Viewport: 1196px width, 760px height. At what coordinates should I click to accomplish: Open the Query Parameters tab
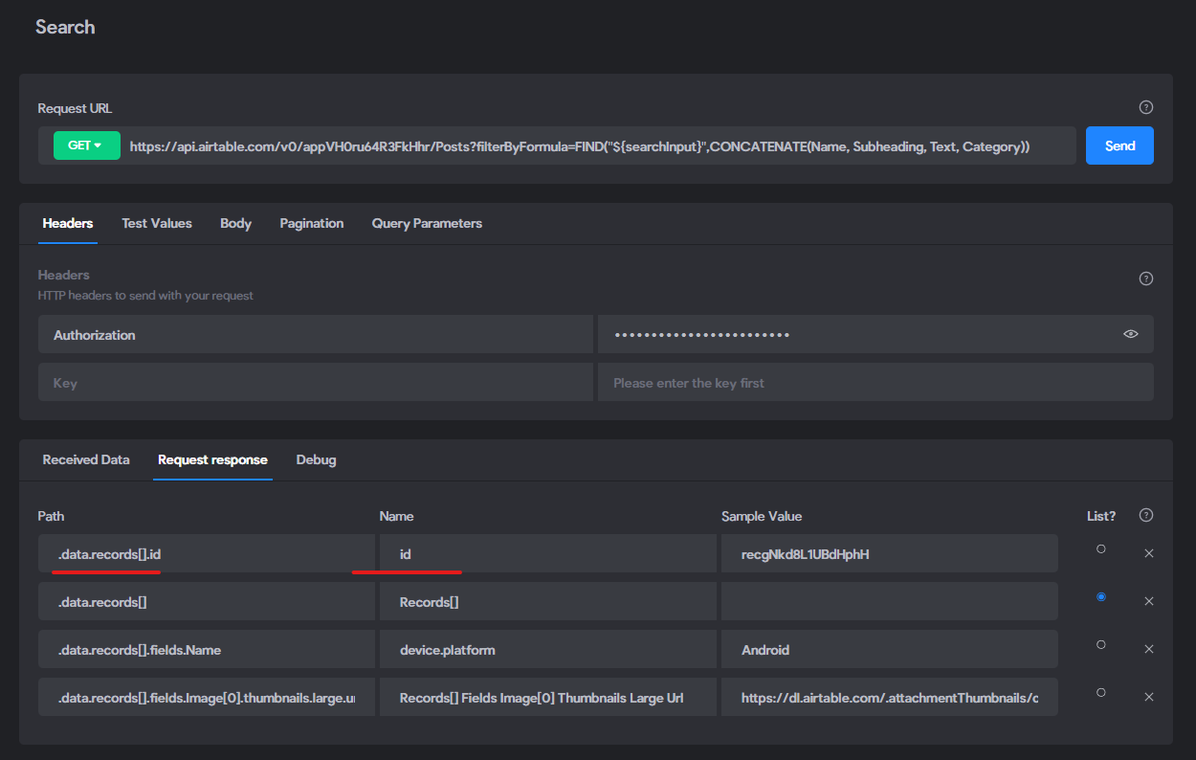427,223
